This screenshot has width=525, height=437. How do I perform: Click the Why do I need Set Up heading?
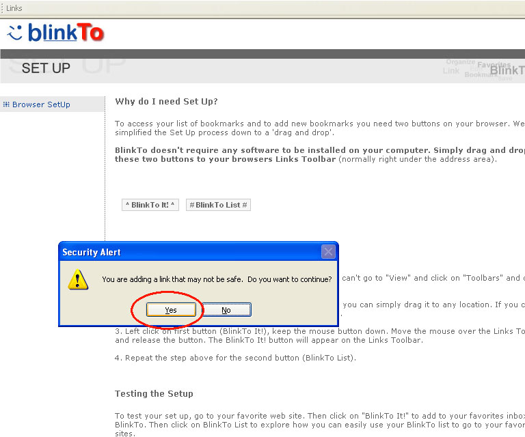[166, 101]
